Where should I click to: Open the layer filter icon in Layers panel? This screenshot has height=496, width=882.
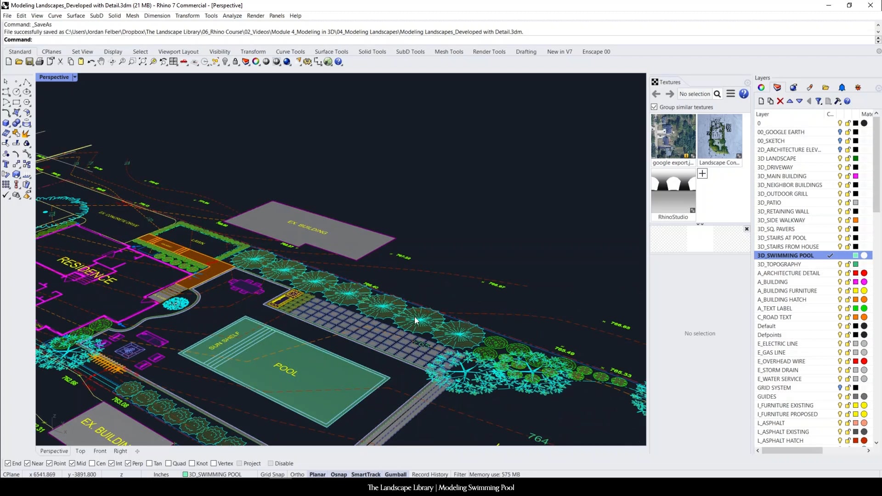point(819,101)
